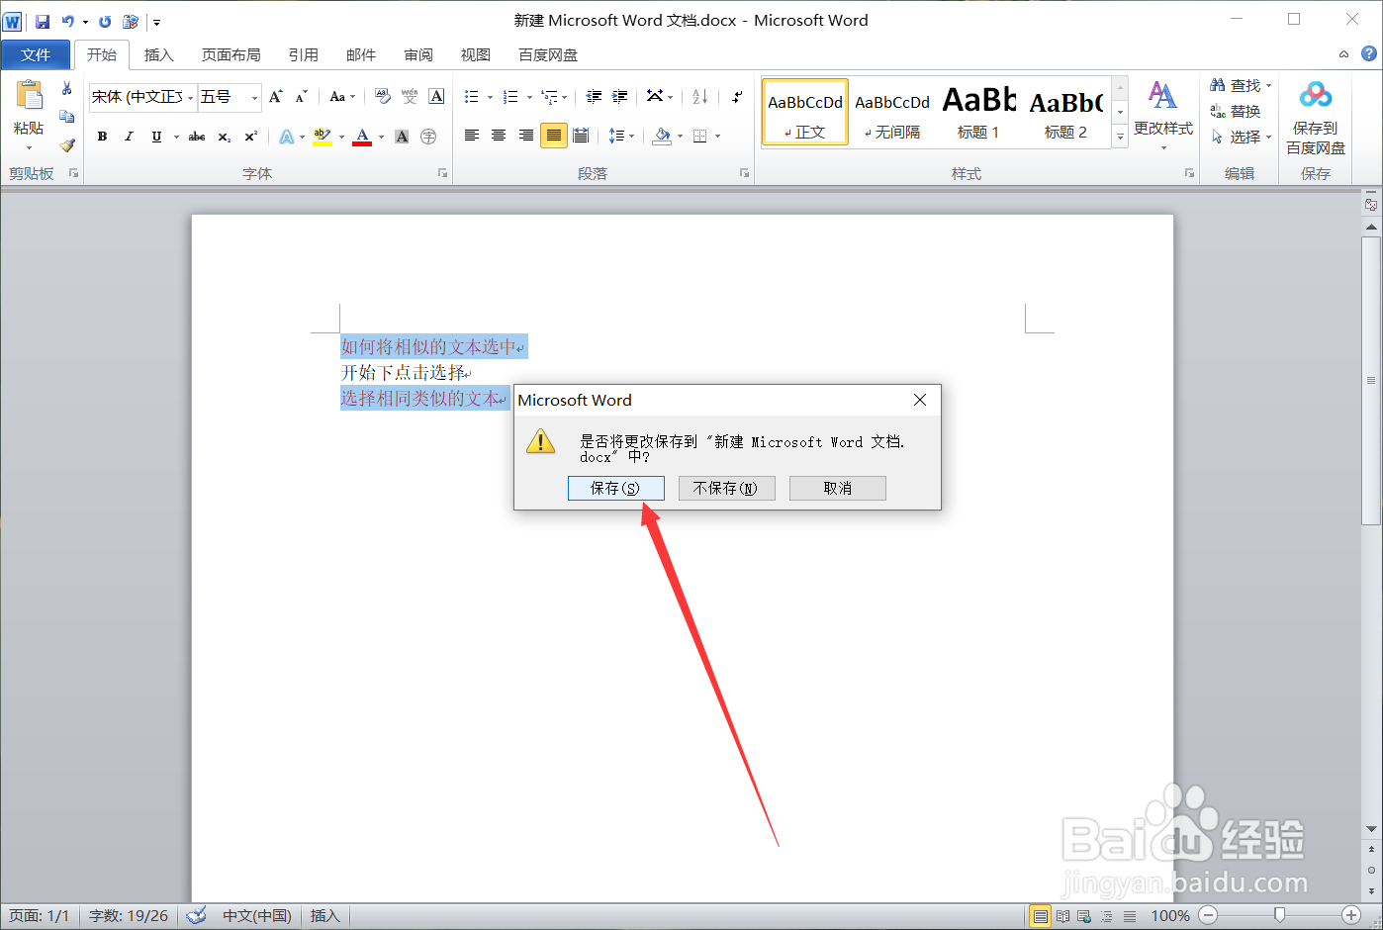Image resolution: width=1383 pixels, height=930 pixels.
Task: Click the Grow Font icon
Action: coord(276,96)
